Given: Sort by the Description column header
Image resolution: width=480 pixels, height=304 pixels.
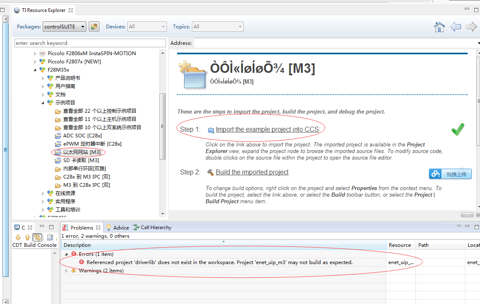Looking at the screenshot, I should click(224, 245).
